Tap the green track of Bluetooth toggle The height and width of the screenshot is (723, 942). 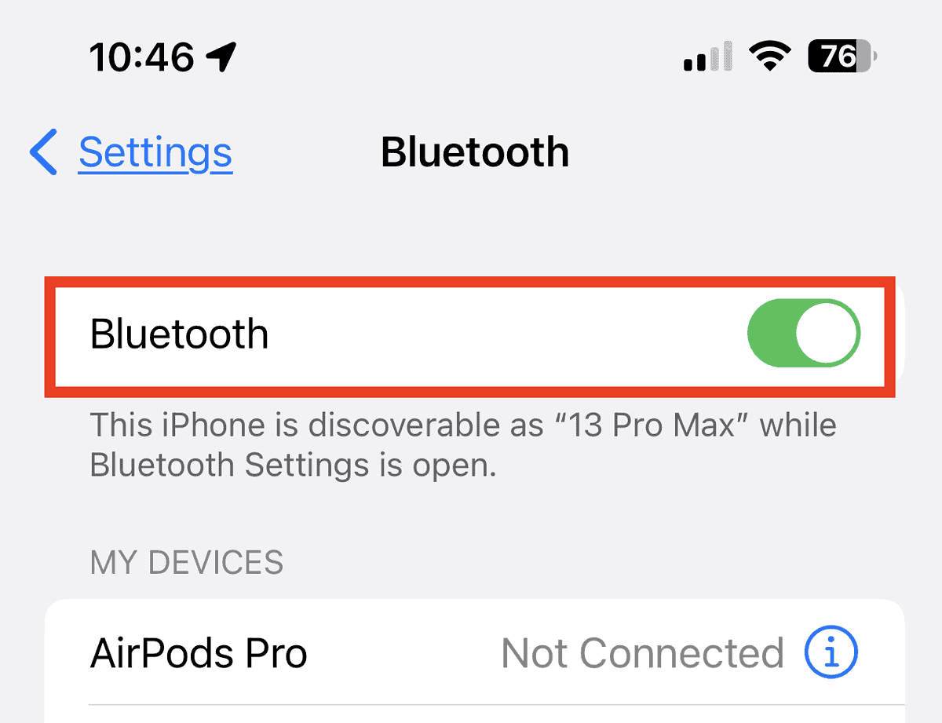[771, 333]
